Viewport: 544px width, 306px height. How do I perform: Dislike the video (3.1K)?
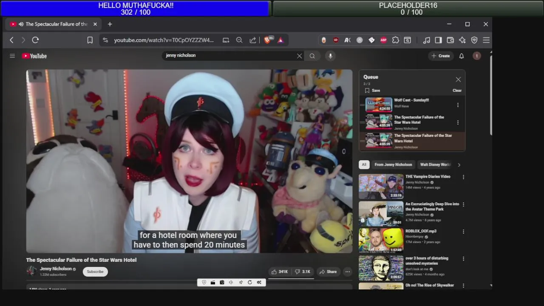tap(303, 272)
